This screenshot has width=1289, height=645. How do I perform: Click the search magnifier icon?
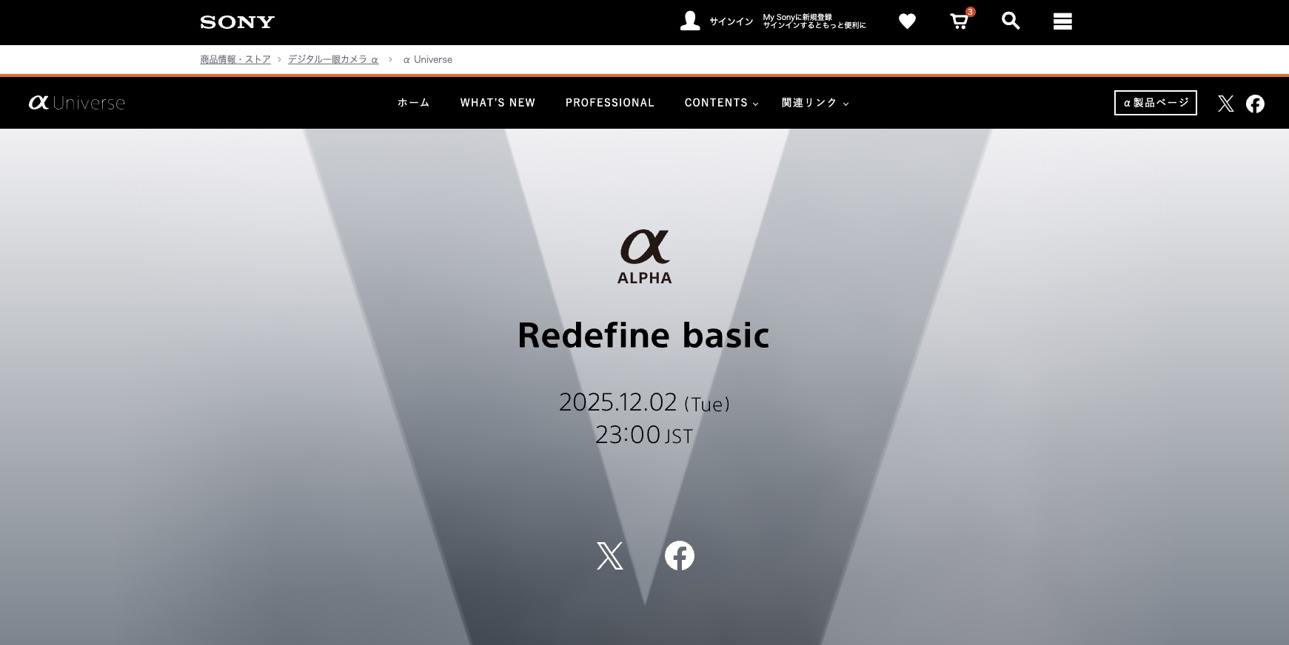pyautogui.click(x=1011, y=21)
